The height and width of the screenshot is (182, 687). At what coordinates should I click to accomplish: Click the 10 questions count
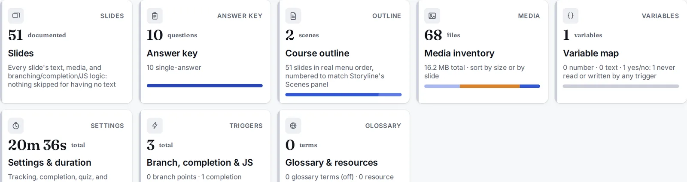click(172, 35)
